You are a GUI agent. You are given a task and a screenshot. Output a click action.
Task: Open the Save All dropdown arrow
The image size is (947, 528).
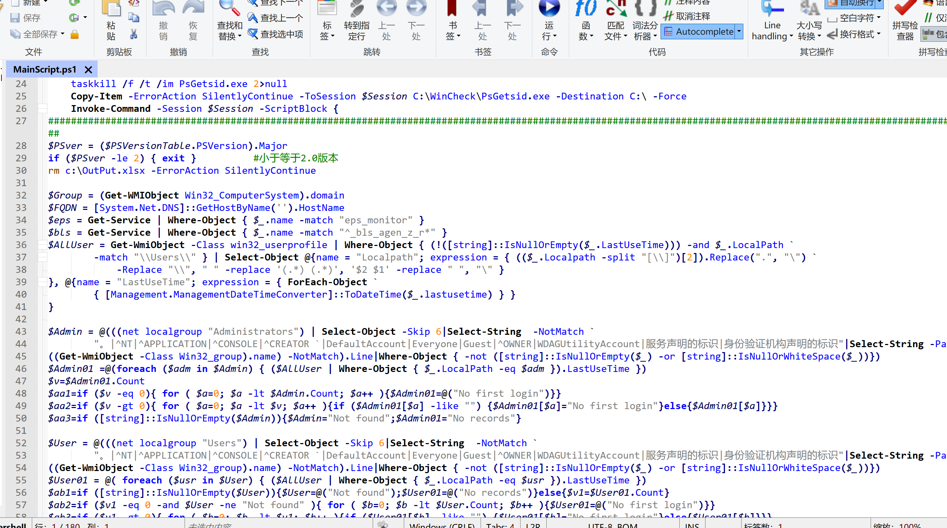63,34
